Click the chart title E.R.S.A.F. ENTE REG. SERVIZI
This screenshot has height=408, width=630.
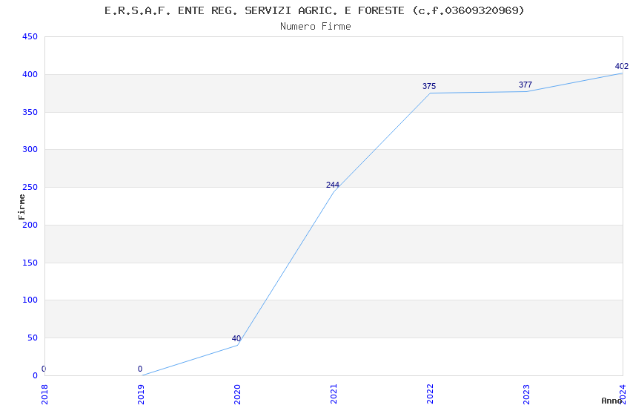point(314,11)
